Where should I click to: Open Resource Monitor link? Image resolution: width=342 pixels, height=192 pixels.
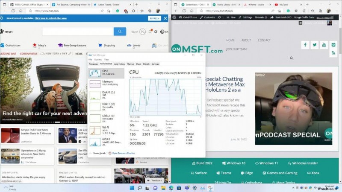(123, 153)
